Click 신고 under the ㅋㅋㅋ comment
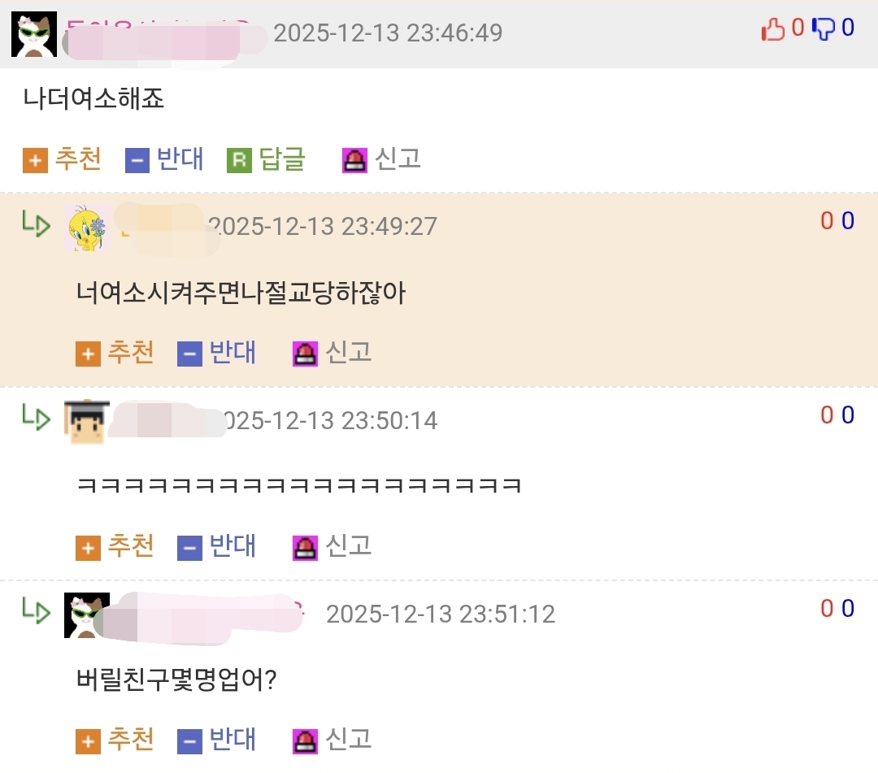 [x=348, y=545]
